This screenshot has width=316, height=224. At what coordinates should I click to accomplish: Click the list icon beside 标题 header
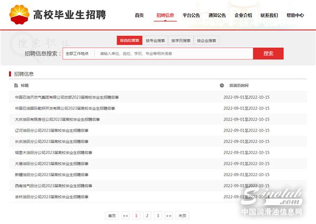click(x=15, y=85)
